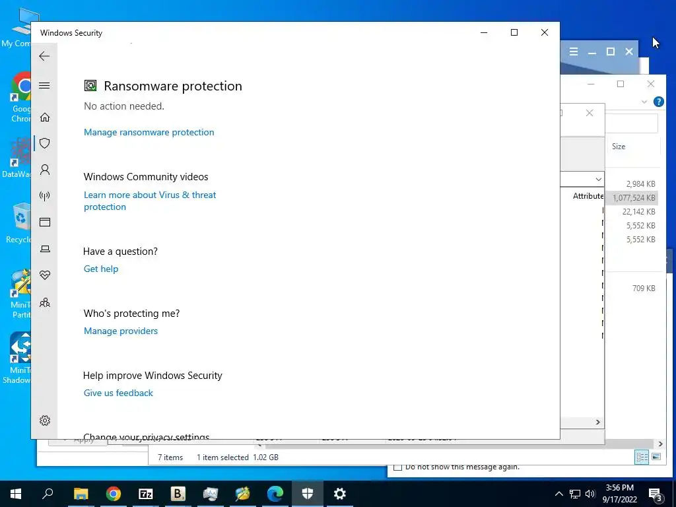
Task: Close the inner dialog behind Windows Security
Action: point(590,113)
